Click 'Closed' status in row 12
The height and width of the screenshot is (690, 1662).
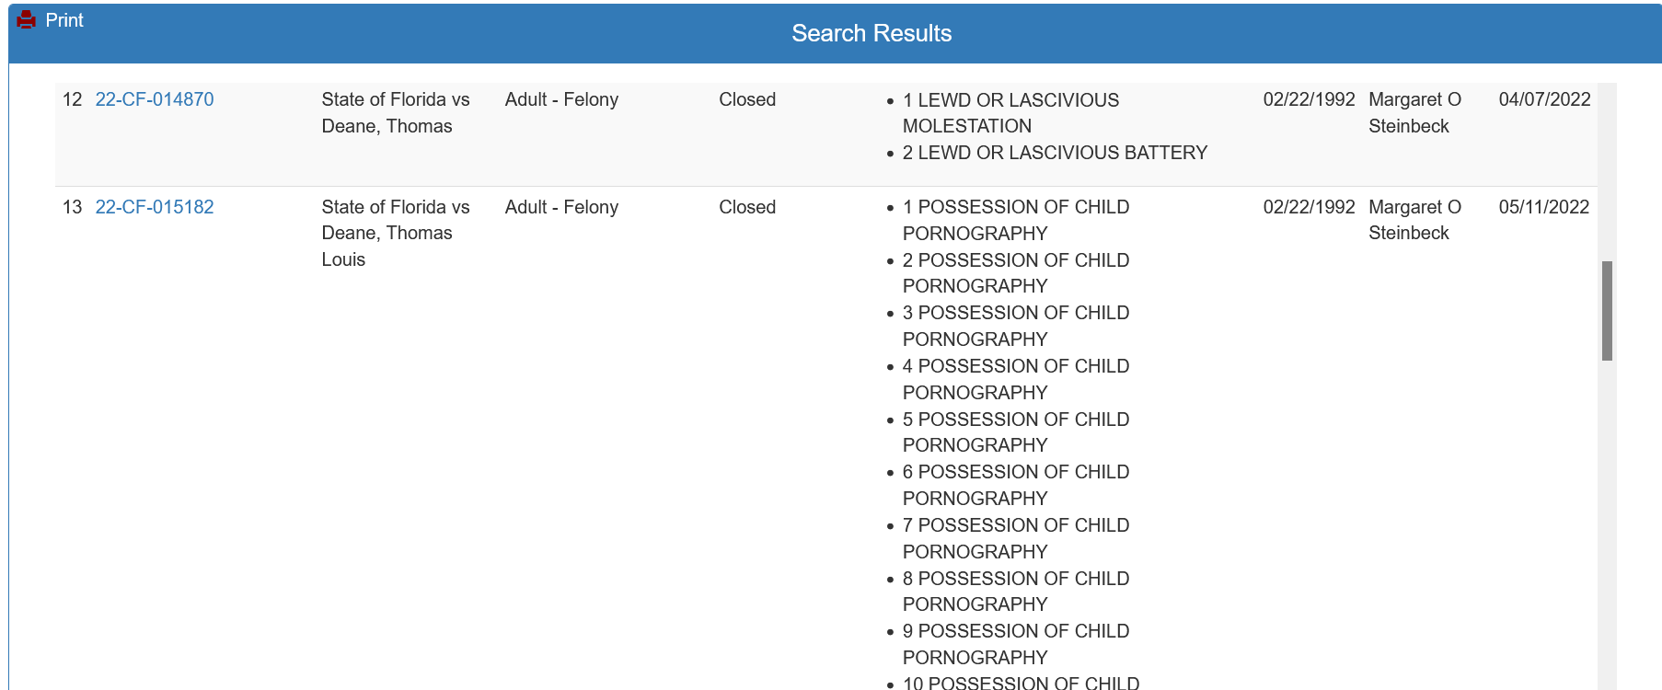(747, 99)
